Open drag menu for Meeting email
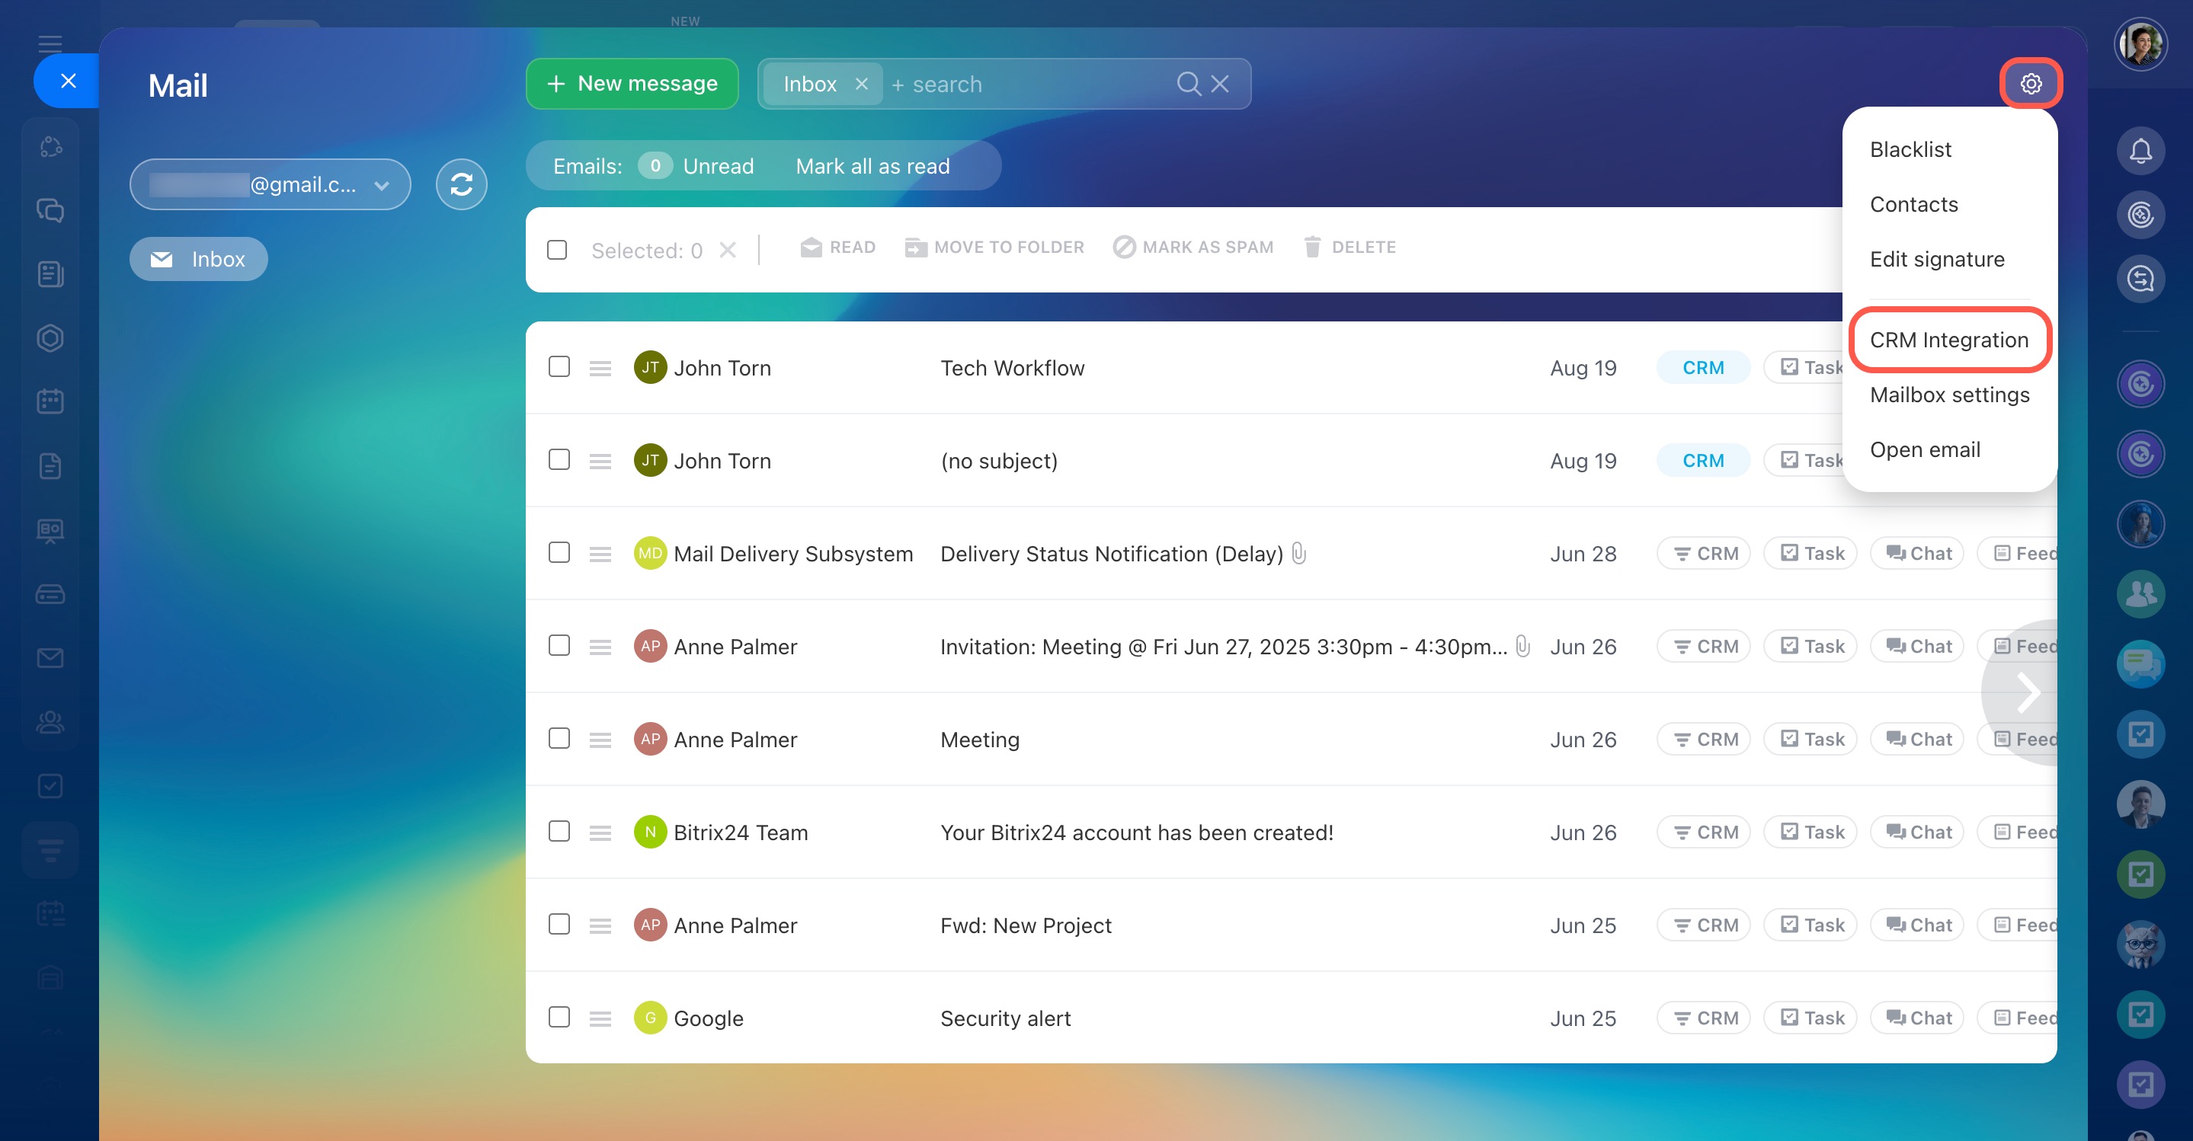The image size is (2193, 1141). click(x=600, y=740)
